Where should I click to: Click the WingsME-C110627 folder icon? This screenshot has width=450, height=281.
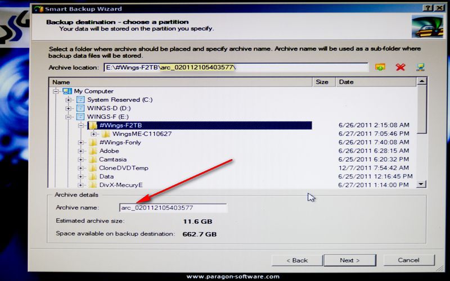tap(106, 134)
